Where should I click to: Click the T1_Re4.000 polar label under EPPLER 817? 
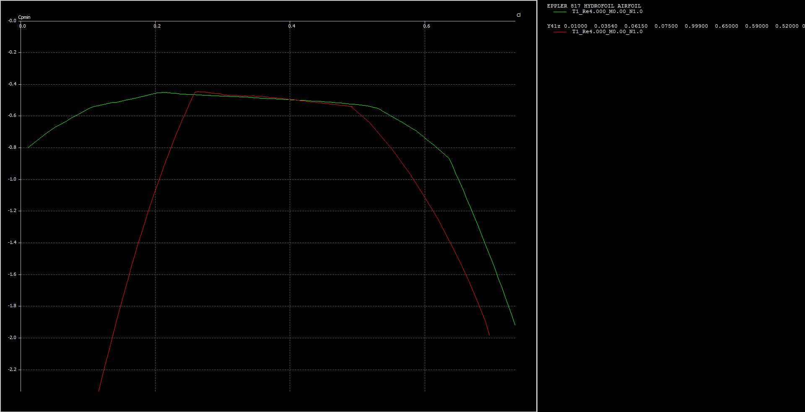coord(607,12)
